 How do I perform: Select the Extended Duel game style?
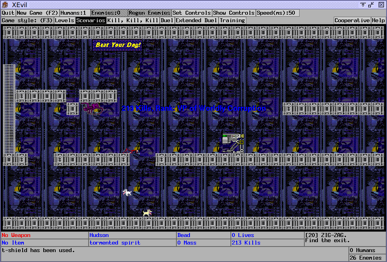tap(196, 21)
